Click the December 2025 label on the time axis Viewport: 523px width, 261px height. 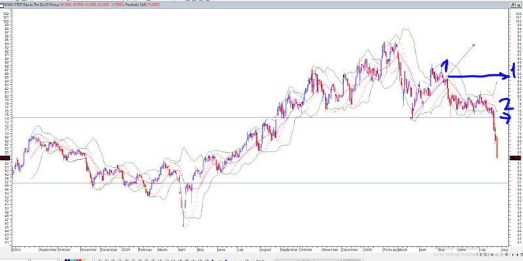350,250
